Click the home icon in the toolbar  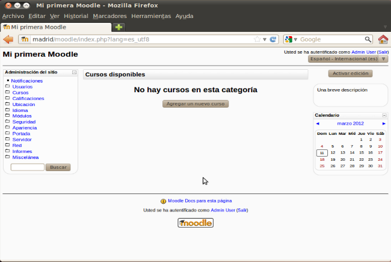383,39
